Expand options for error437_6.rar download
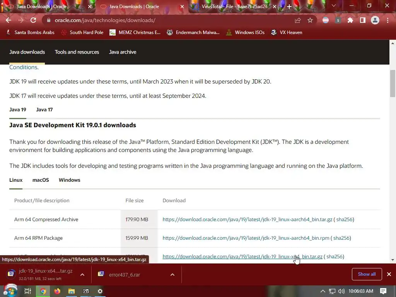The height and width of the screenshot is (297, 396). (x=172, y=275)
